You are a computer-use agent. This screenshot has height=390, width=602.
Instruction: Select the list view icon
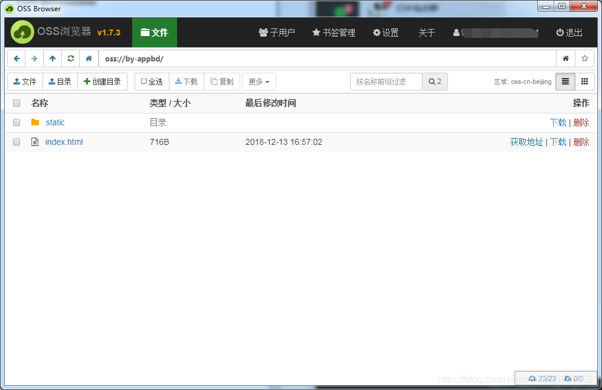tap(565, 82)
